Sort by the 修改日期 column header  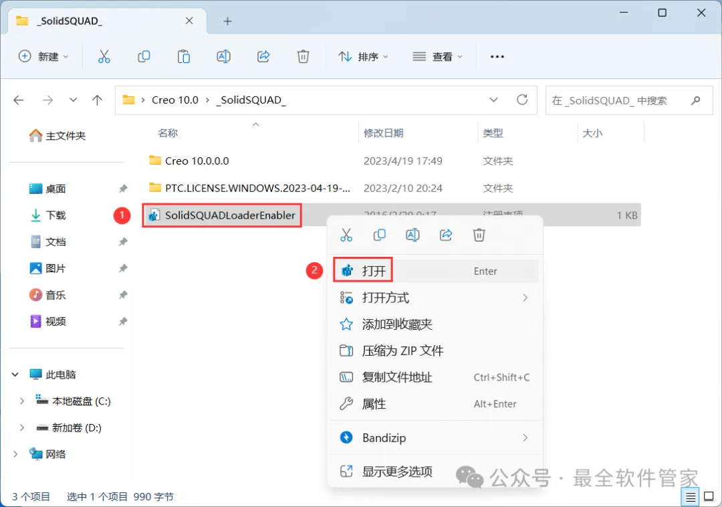pos(383,133)
